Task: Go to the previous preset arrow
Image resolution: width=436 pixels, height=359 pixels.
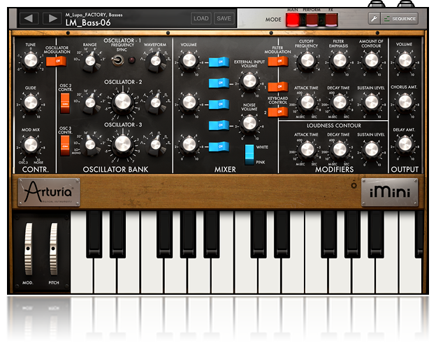Action: (29, 18)
